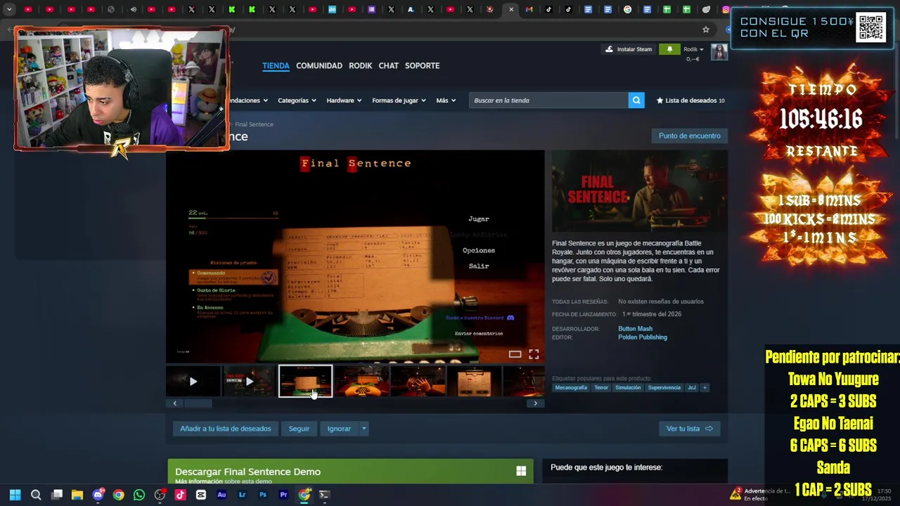Open Task View from the taskbar

tap(57, 495)
